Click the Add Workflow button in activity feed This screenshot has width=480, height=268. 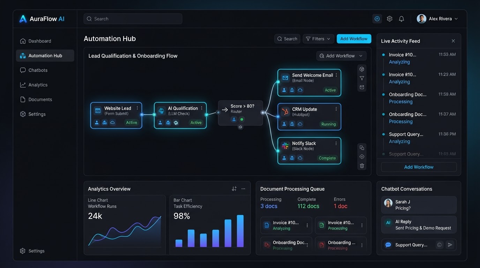(x=419, y=167)
